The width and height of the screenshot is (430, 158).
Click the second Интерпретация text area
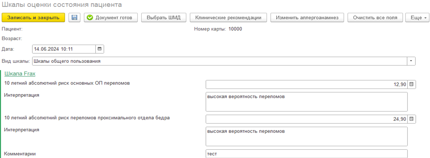coord(306,136)
